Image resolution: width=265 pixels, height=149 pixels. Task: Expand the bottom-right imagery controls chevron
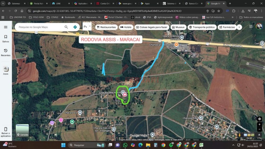(259, 135)
